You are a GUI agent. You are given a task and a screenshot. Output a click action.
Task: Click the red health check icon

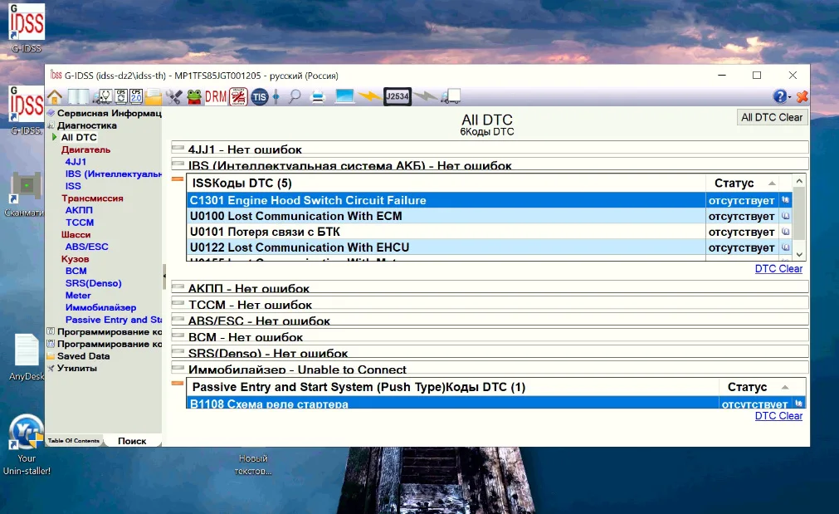(238, 97)
